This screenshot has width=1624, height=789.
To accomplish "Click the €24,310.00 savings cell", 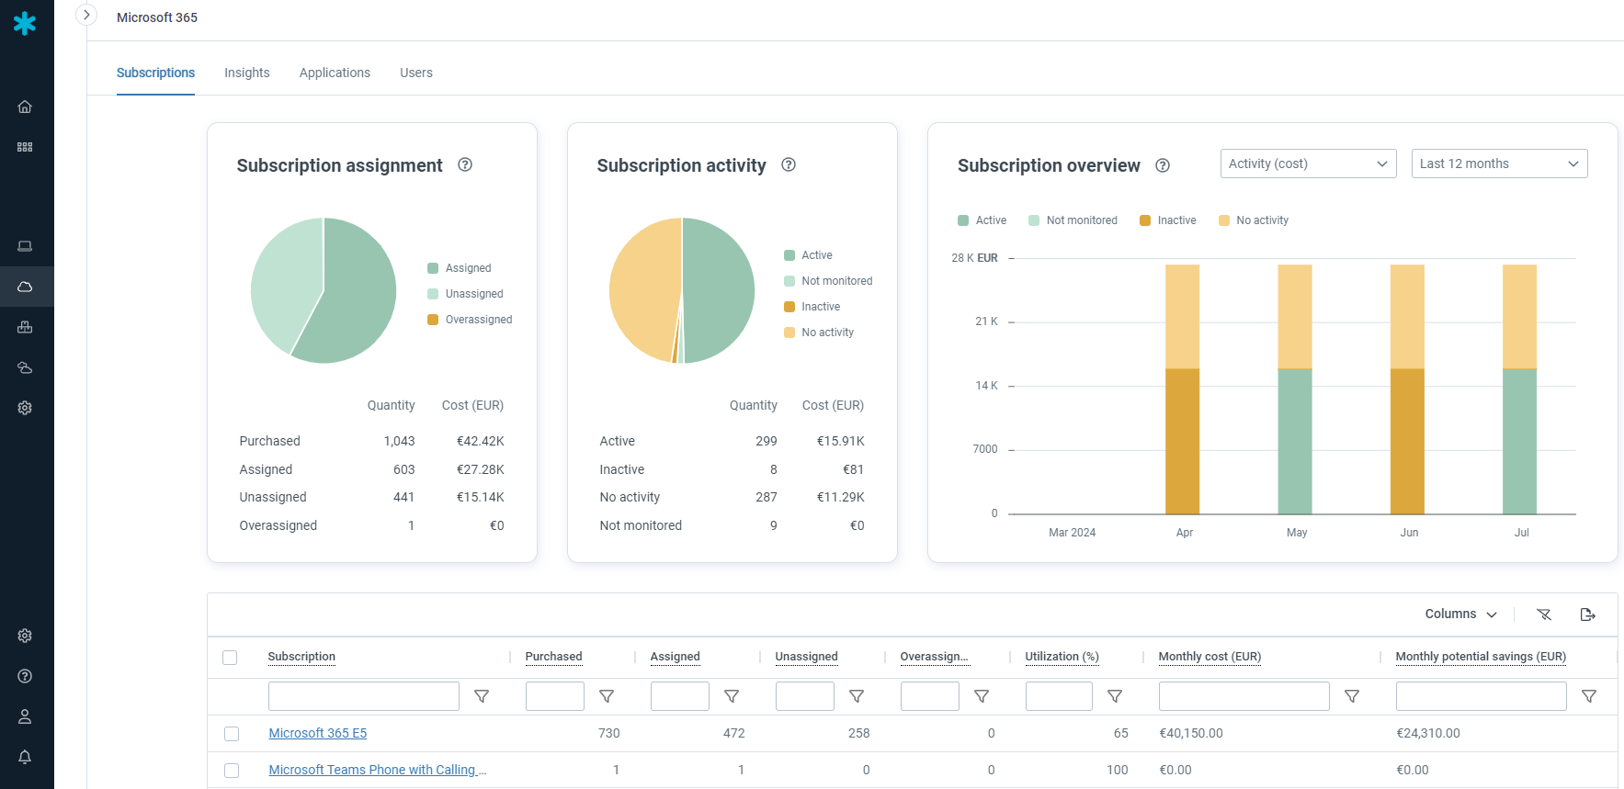I will point(1427,733).
